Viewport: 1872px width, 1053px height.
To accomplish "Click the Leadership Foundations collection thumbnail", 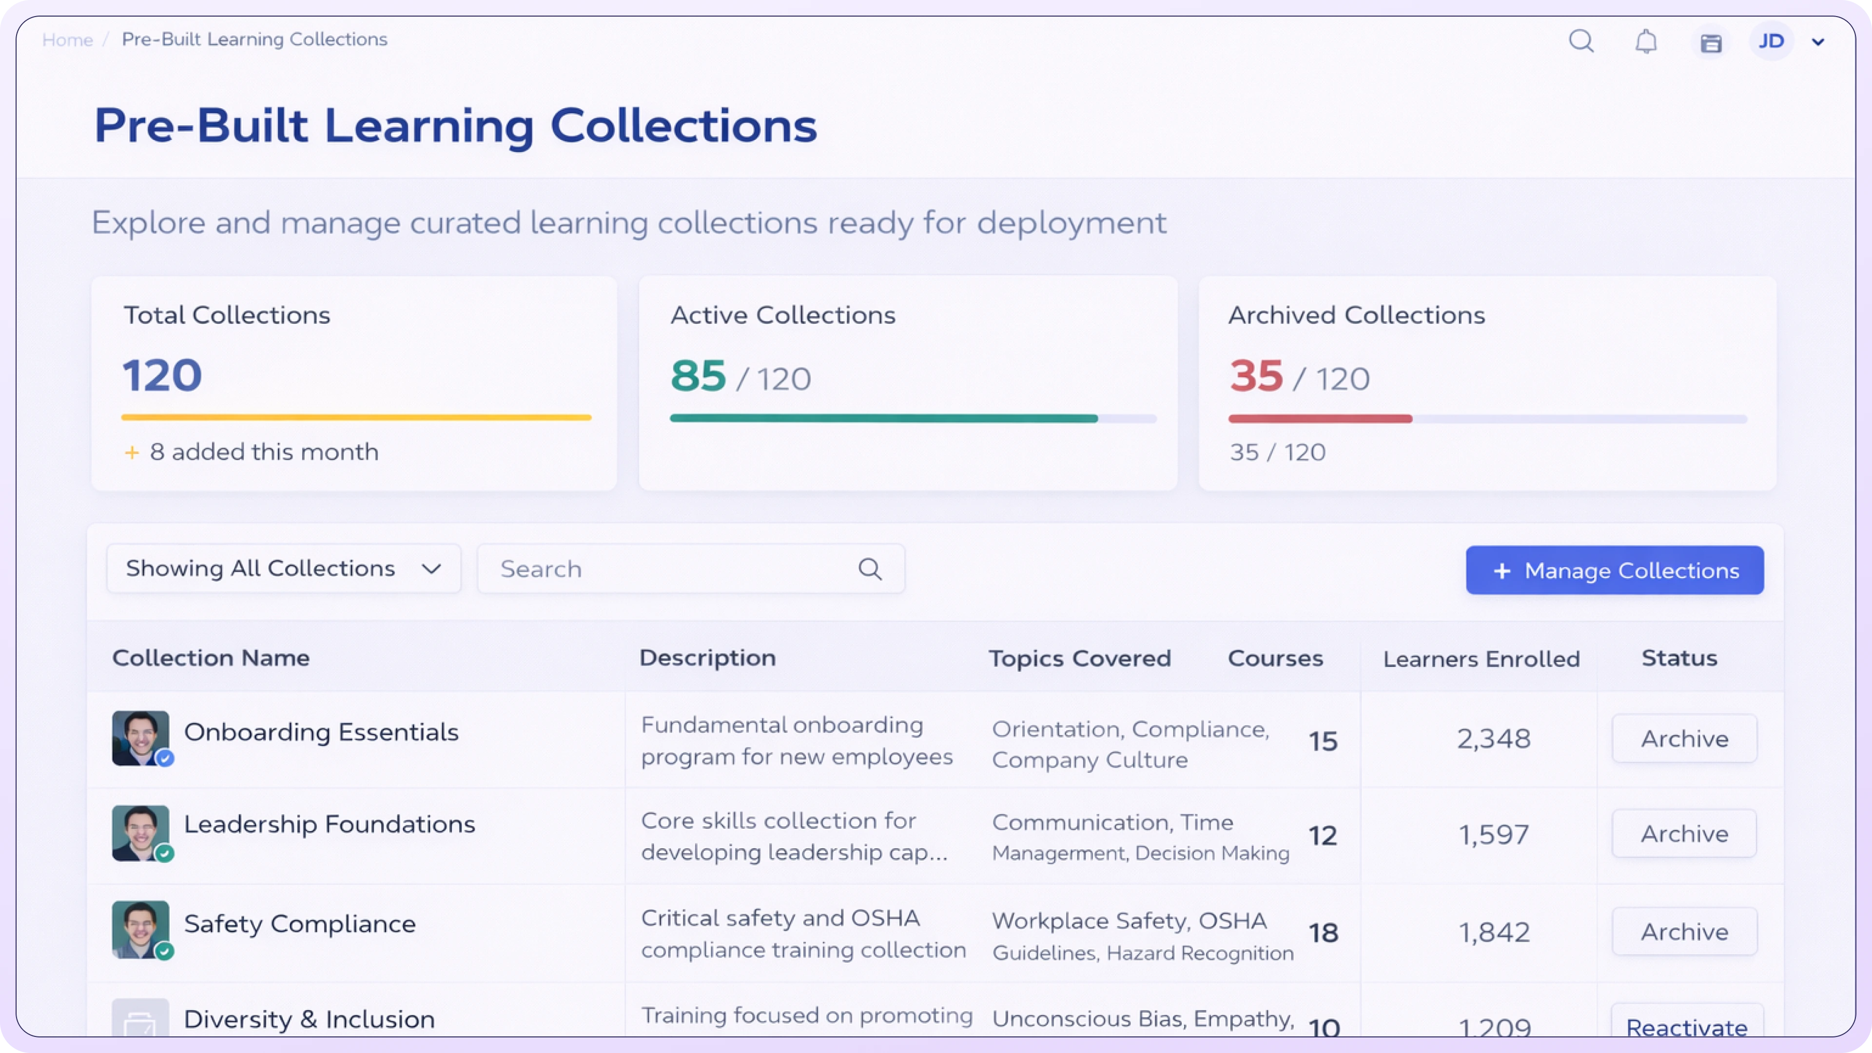I will tap(141, 834).
